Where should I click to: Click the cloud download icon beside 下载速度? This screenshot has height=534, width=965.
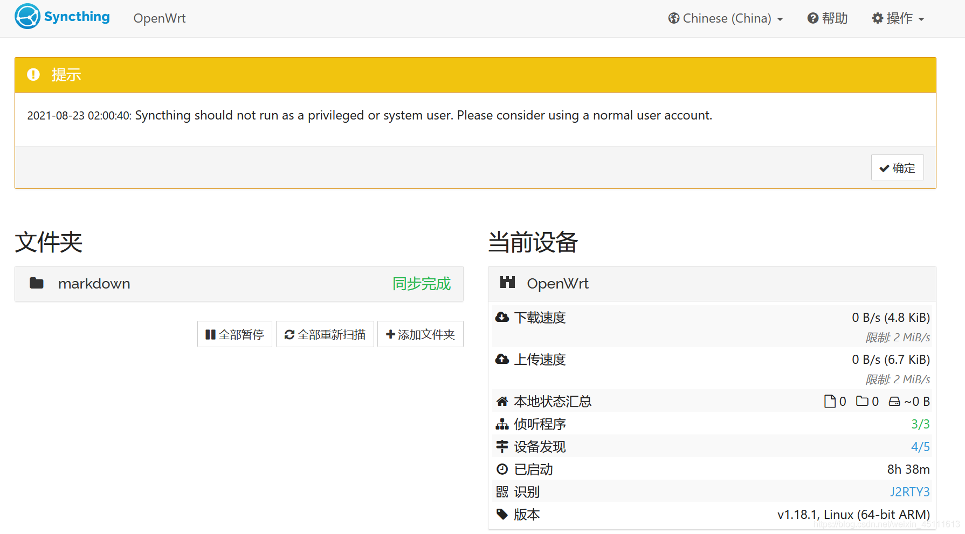click(502, 317)
